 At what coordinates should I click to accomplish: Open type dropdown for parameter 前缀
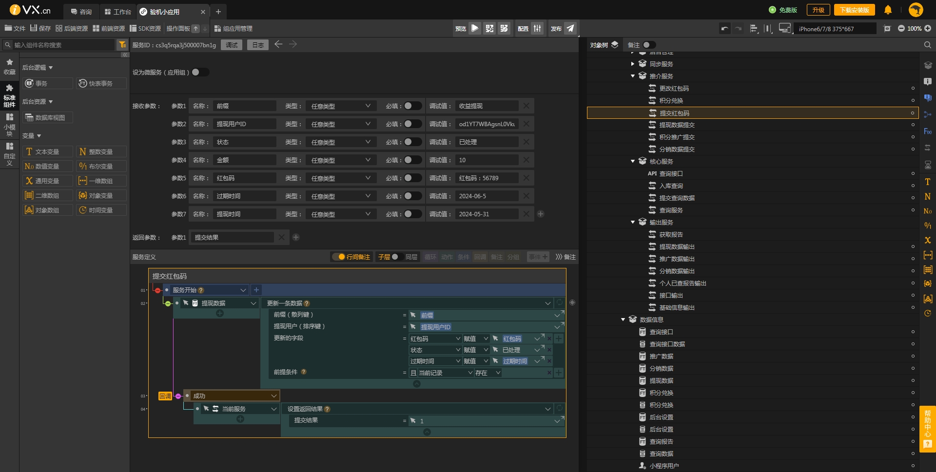pos(341,106)
